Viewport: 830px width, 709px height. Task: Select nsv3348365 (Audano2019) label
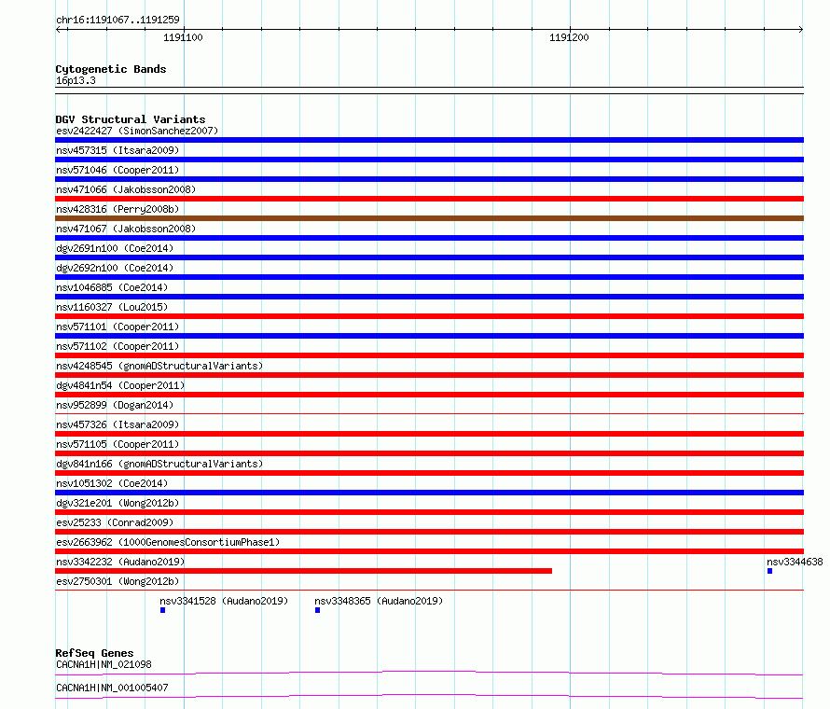tap(379, 601)
